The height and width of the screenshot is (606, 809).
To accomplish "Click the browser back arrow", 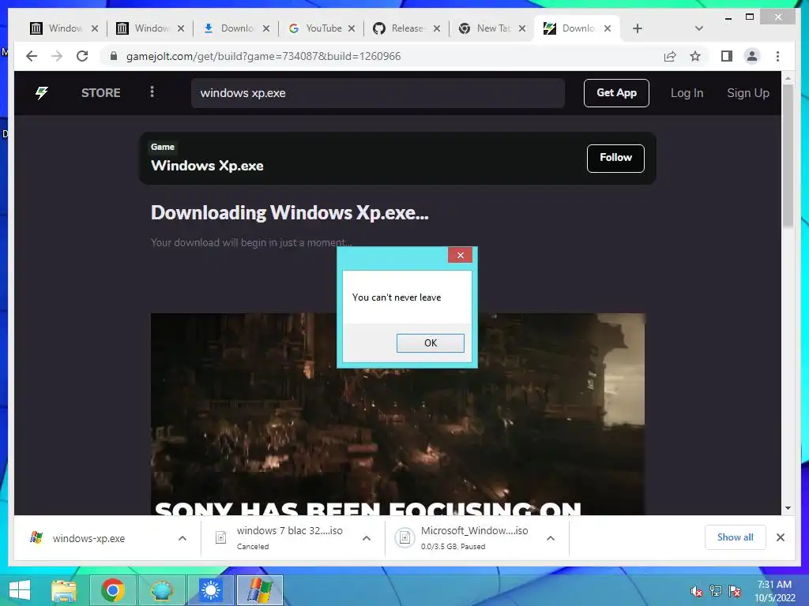I will click(32, 56).
